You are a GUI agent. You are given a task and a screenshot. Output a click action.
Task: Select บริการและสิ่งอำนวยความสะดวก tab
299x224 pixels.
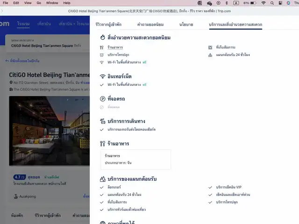235,24
